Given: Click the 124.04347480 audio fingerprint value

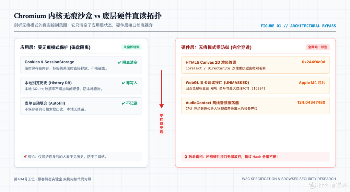Looking at the screenshot, I should pos(311,102).
